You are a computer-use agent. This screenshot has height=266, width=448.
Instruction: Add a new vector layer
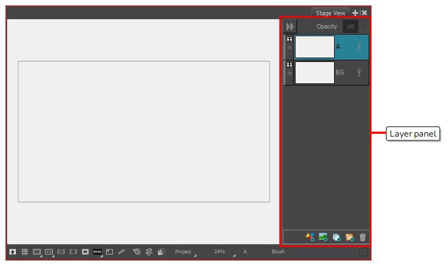coord(310,237)
